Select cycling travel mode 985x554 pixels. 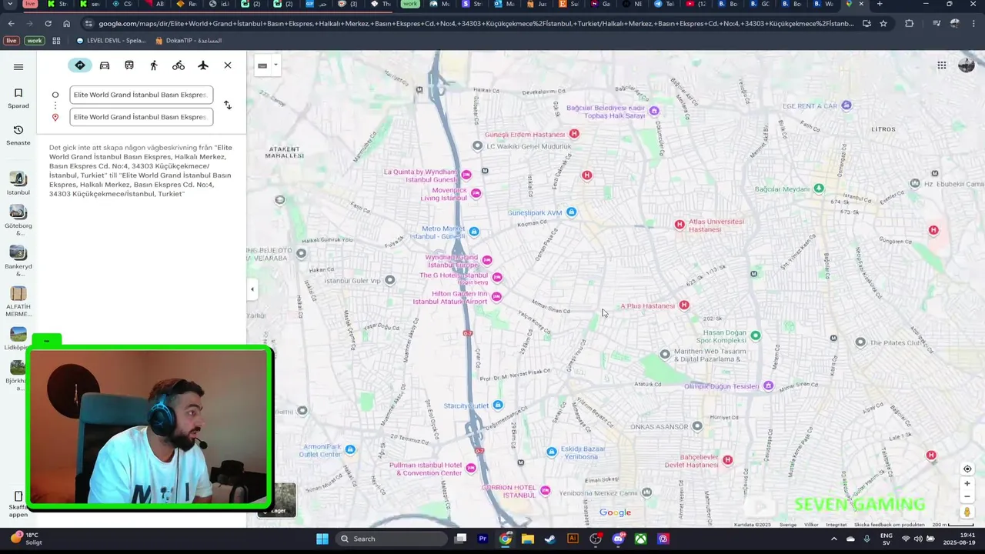[179, 65]
